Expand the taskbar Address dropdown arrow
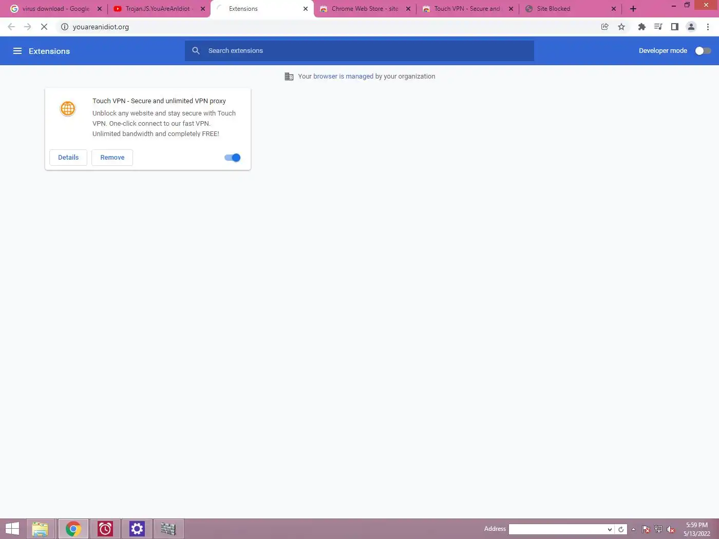 610,529
